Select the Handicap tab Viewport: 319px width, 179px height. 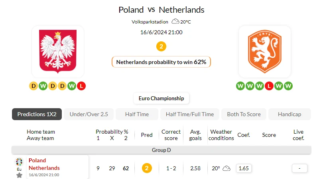pos(289,114)
